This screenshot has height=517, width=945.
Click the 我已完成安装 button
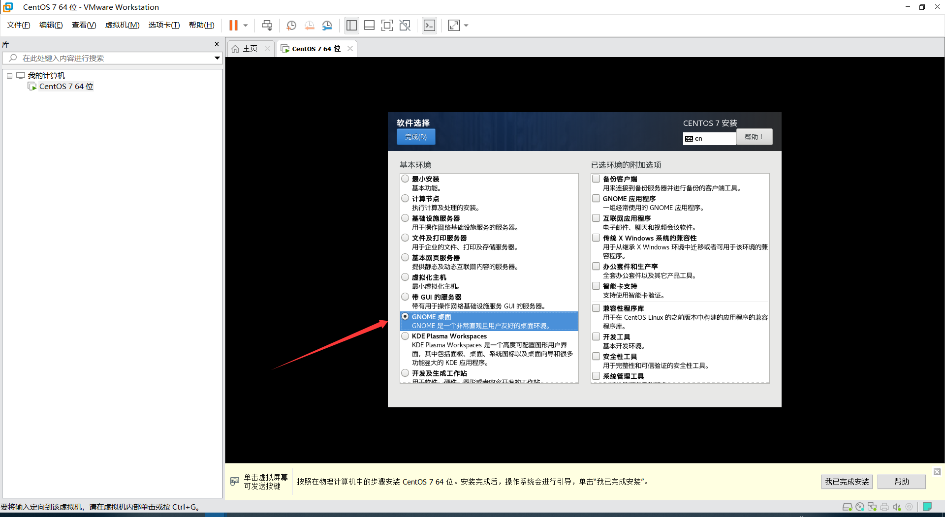click(x=847, y=482)
